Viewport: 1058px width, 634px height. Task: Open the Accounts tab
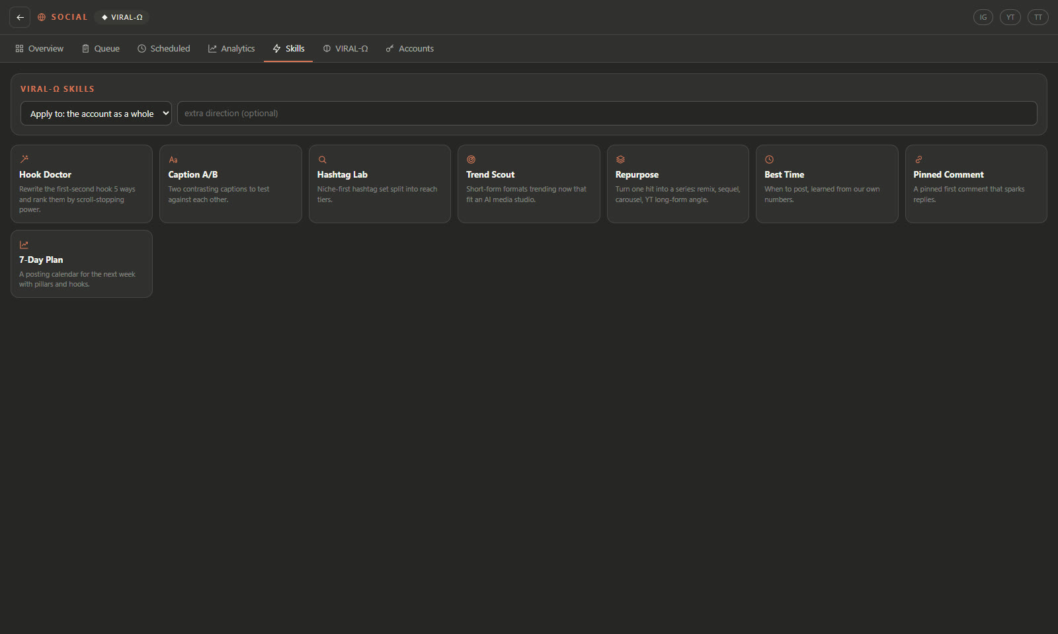[410, 49]
